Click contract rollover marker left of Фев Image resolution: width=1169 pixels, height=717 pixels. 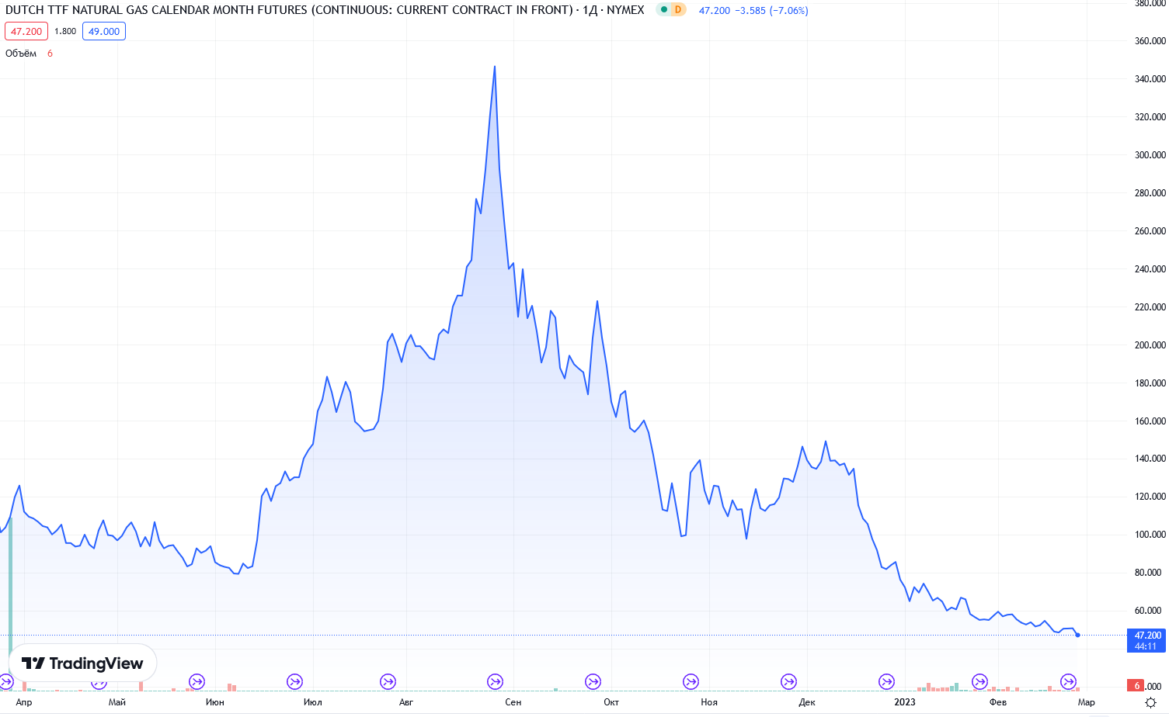point(979,681)
